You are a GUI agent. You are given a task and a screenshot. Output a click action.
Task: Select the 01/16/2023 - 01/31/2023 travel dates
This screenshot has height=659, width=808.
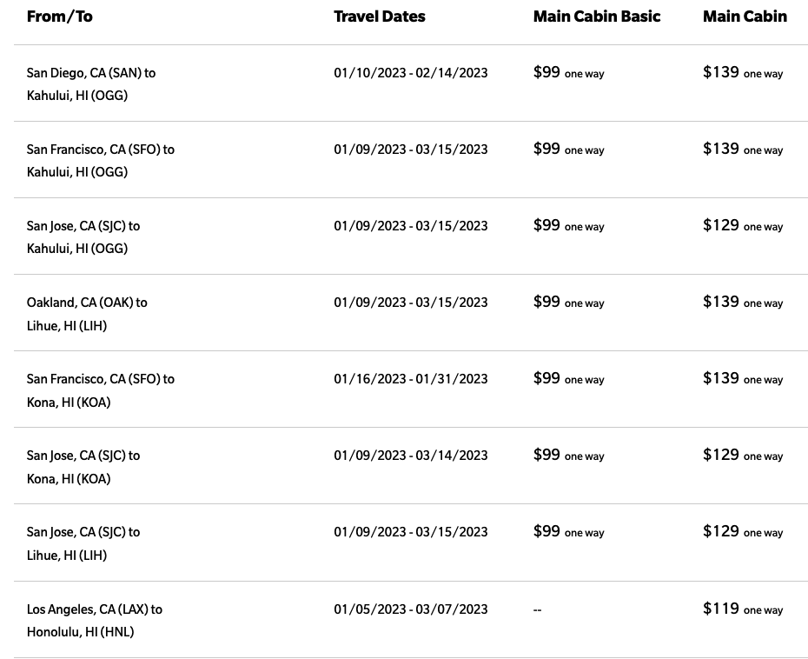coord(411,379)
